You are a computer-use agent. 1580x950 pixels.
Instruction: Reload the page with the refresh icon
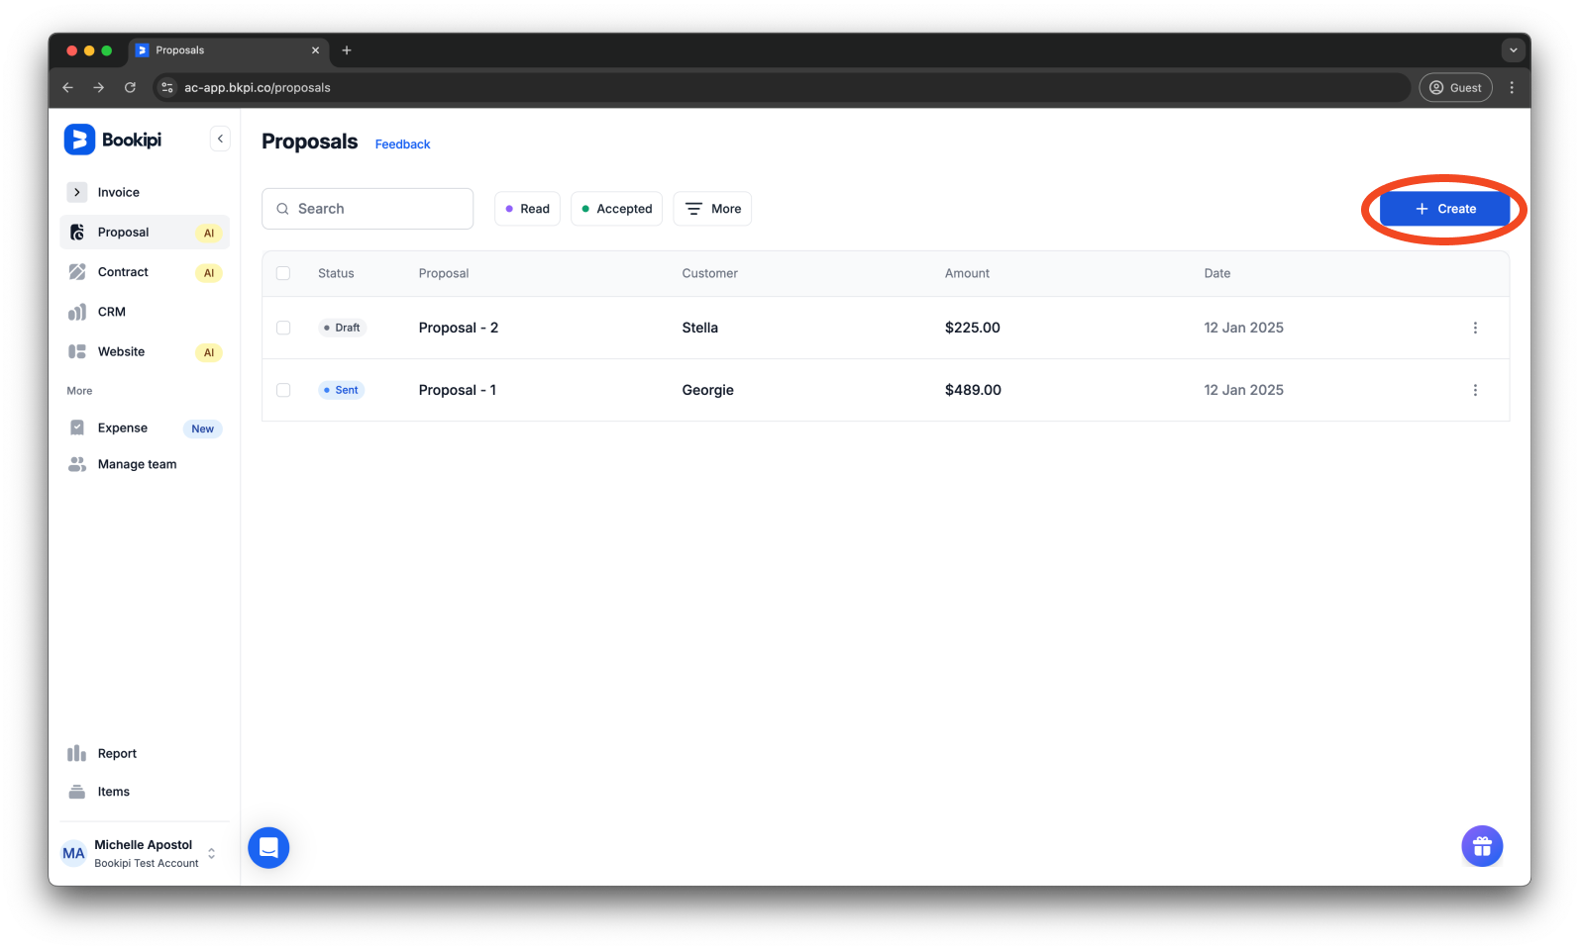(x=130, y=87)
